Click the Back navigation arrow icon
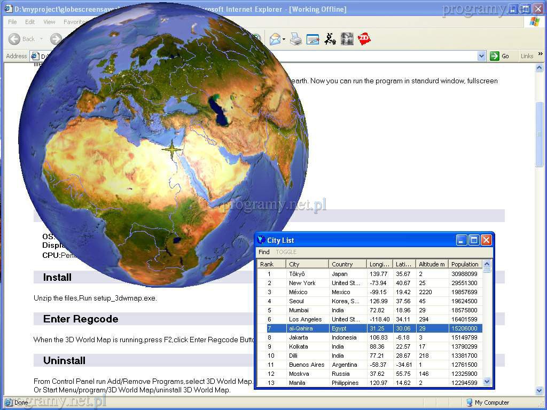 click(x=14, y=39)
